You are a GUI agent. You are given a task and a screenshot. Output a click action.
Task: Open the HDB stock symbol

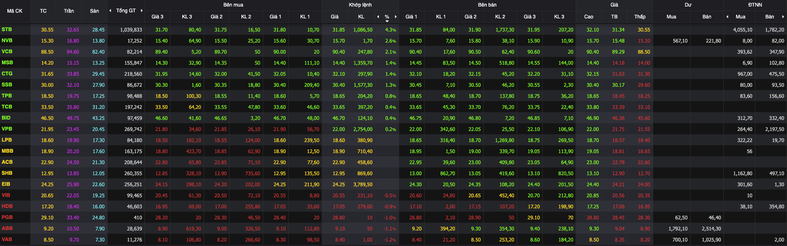(7, 206)
